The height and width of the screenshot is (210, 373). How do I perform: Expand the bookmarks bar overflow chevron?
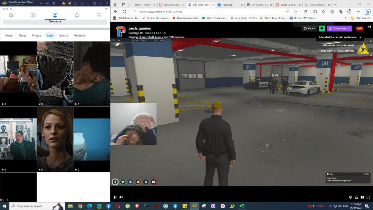pyautogui.click(x=346, y=18)
